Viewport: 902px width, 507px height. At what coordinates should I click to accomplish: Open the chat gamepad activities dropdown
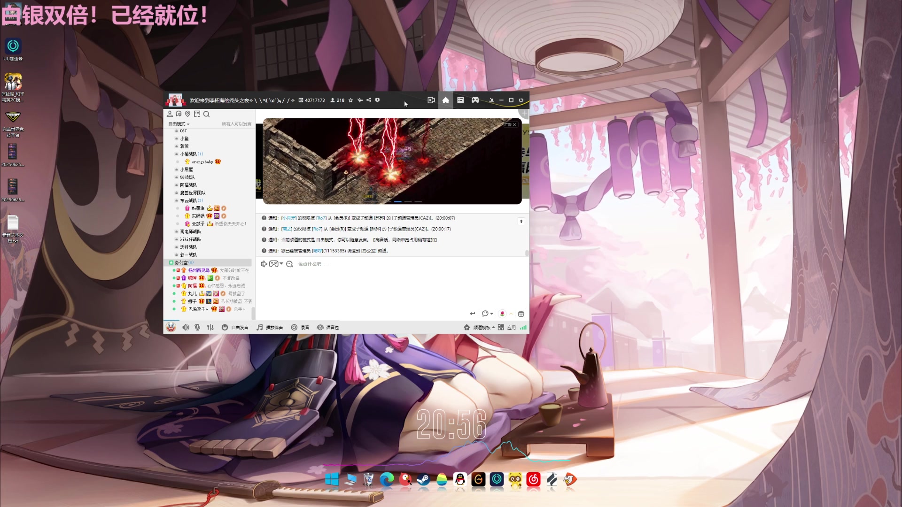[x=276, y=264]
